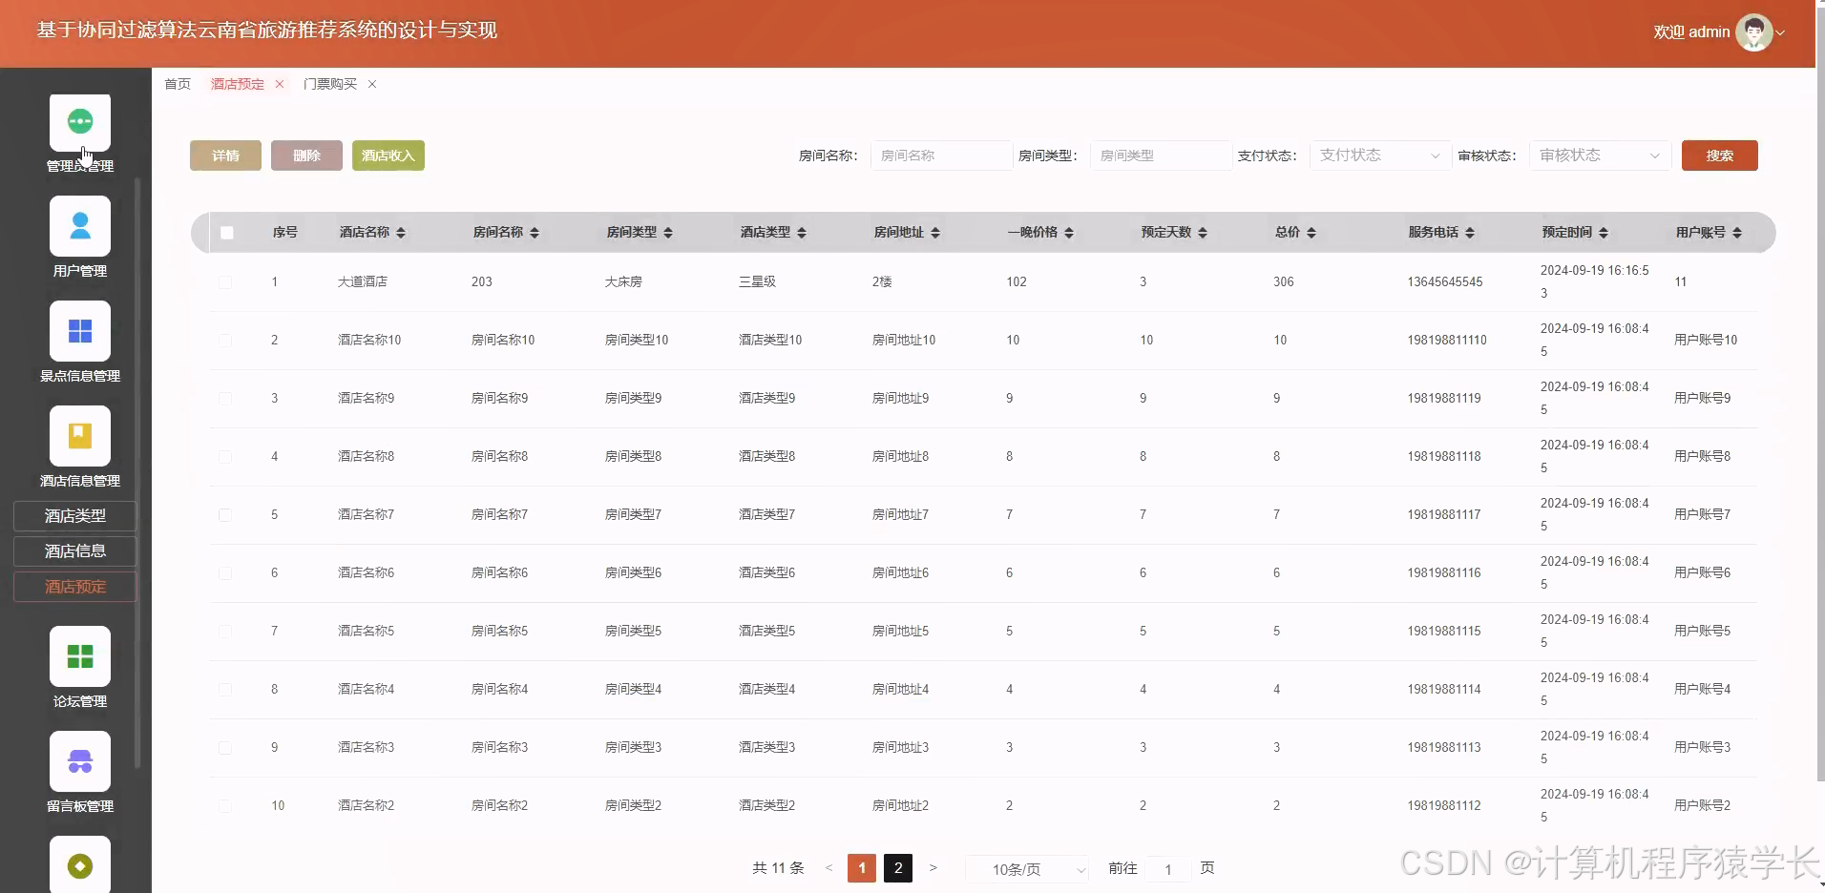This screenshot has height=893, width=1825.
Task: Click the 搜索 button
Action: point(1720,156)
